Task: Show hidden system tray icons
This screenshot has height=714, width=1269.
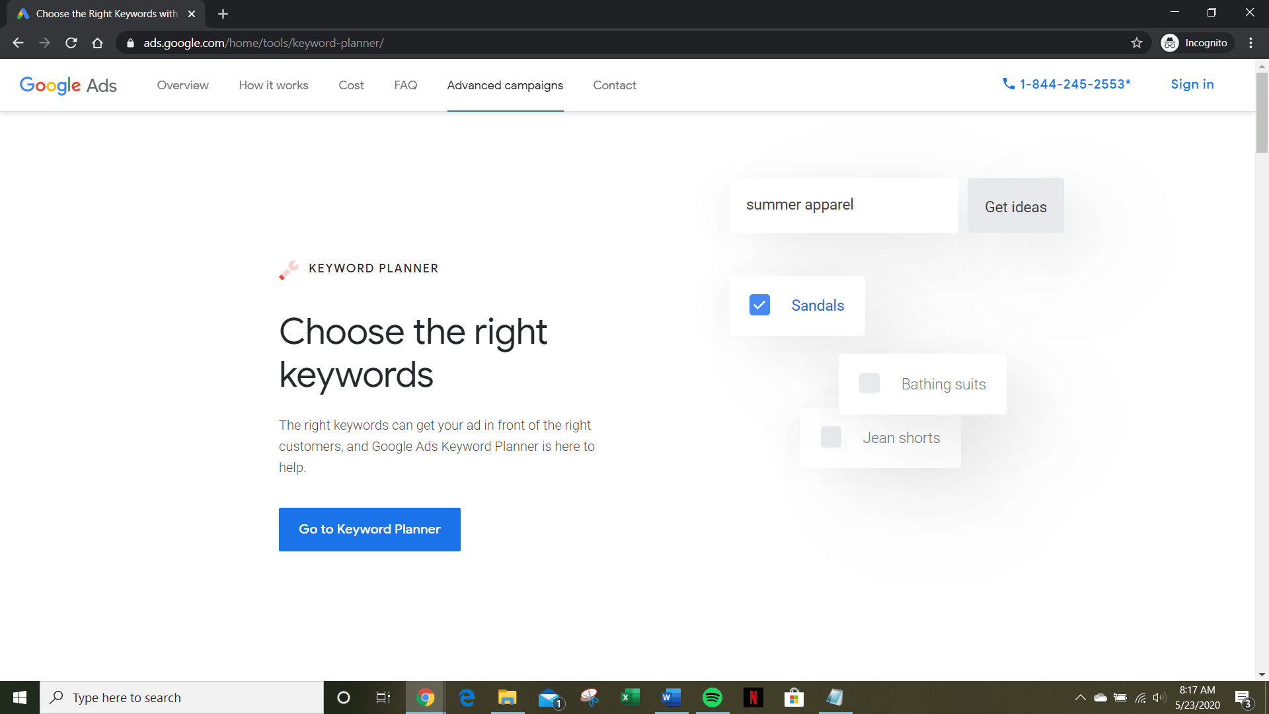Action: coord(1080,697)
